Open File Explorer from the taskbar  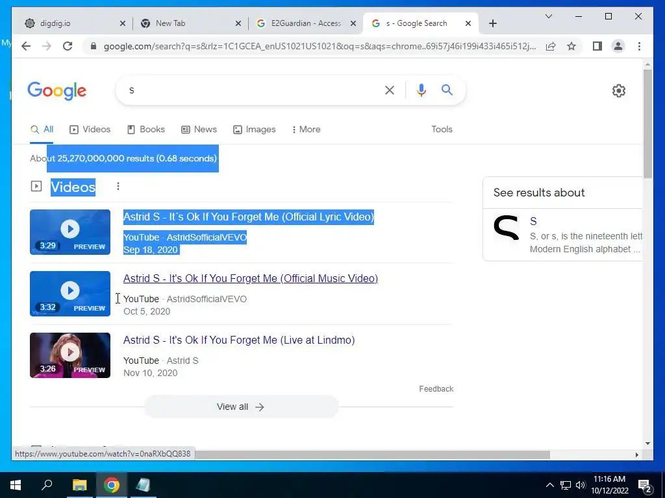[79, 485]
